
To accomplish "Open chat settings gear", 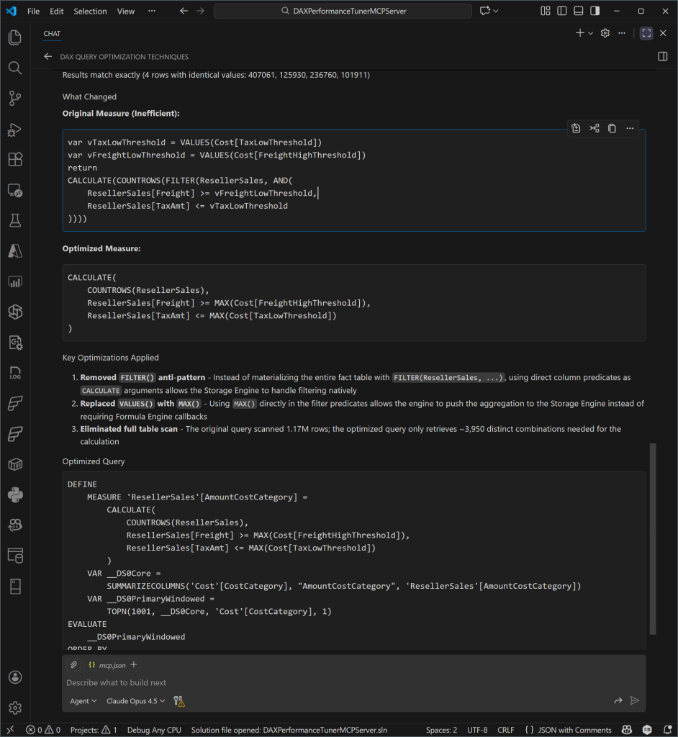I will pos(605,33).
